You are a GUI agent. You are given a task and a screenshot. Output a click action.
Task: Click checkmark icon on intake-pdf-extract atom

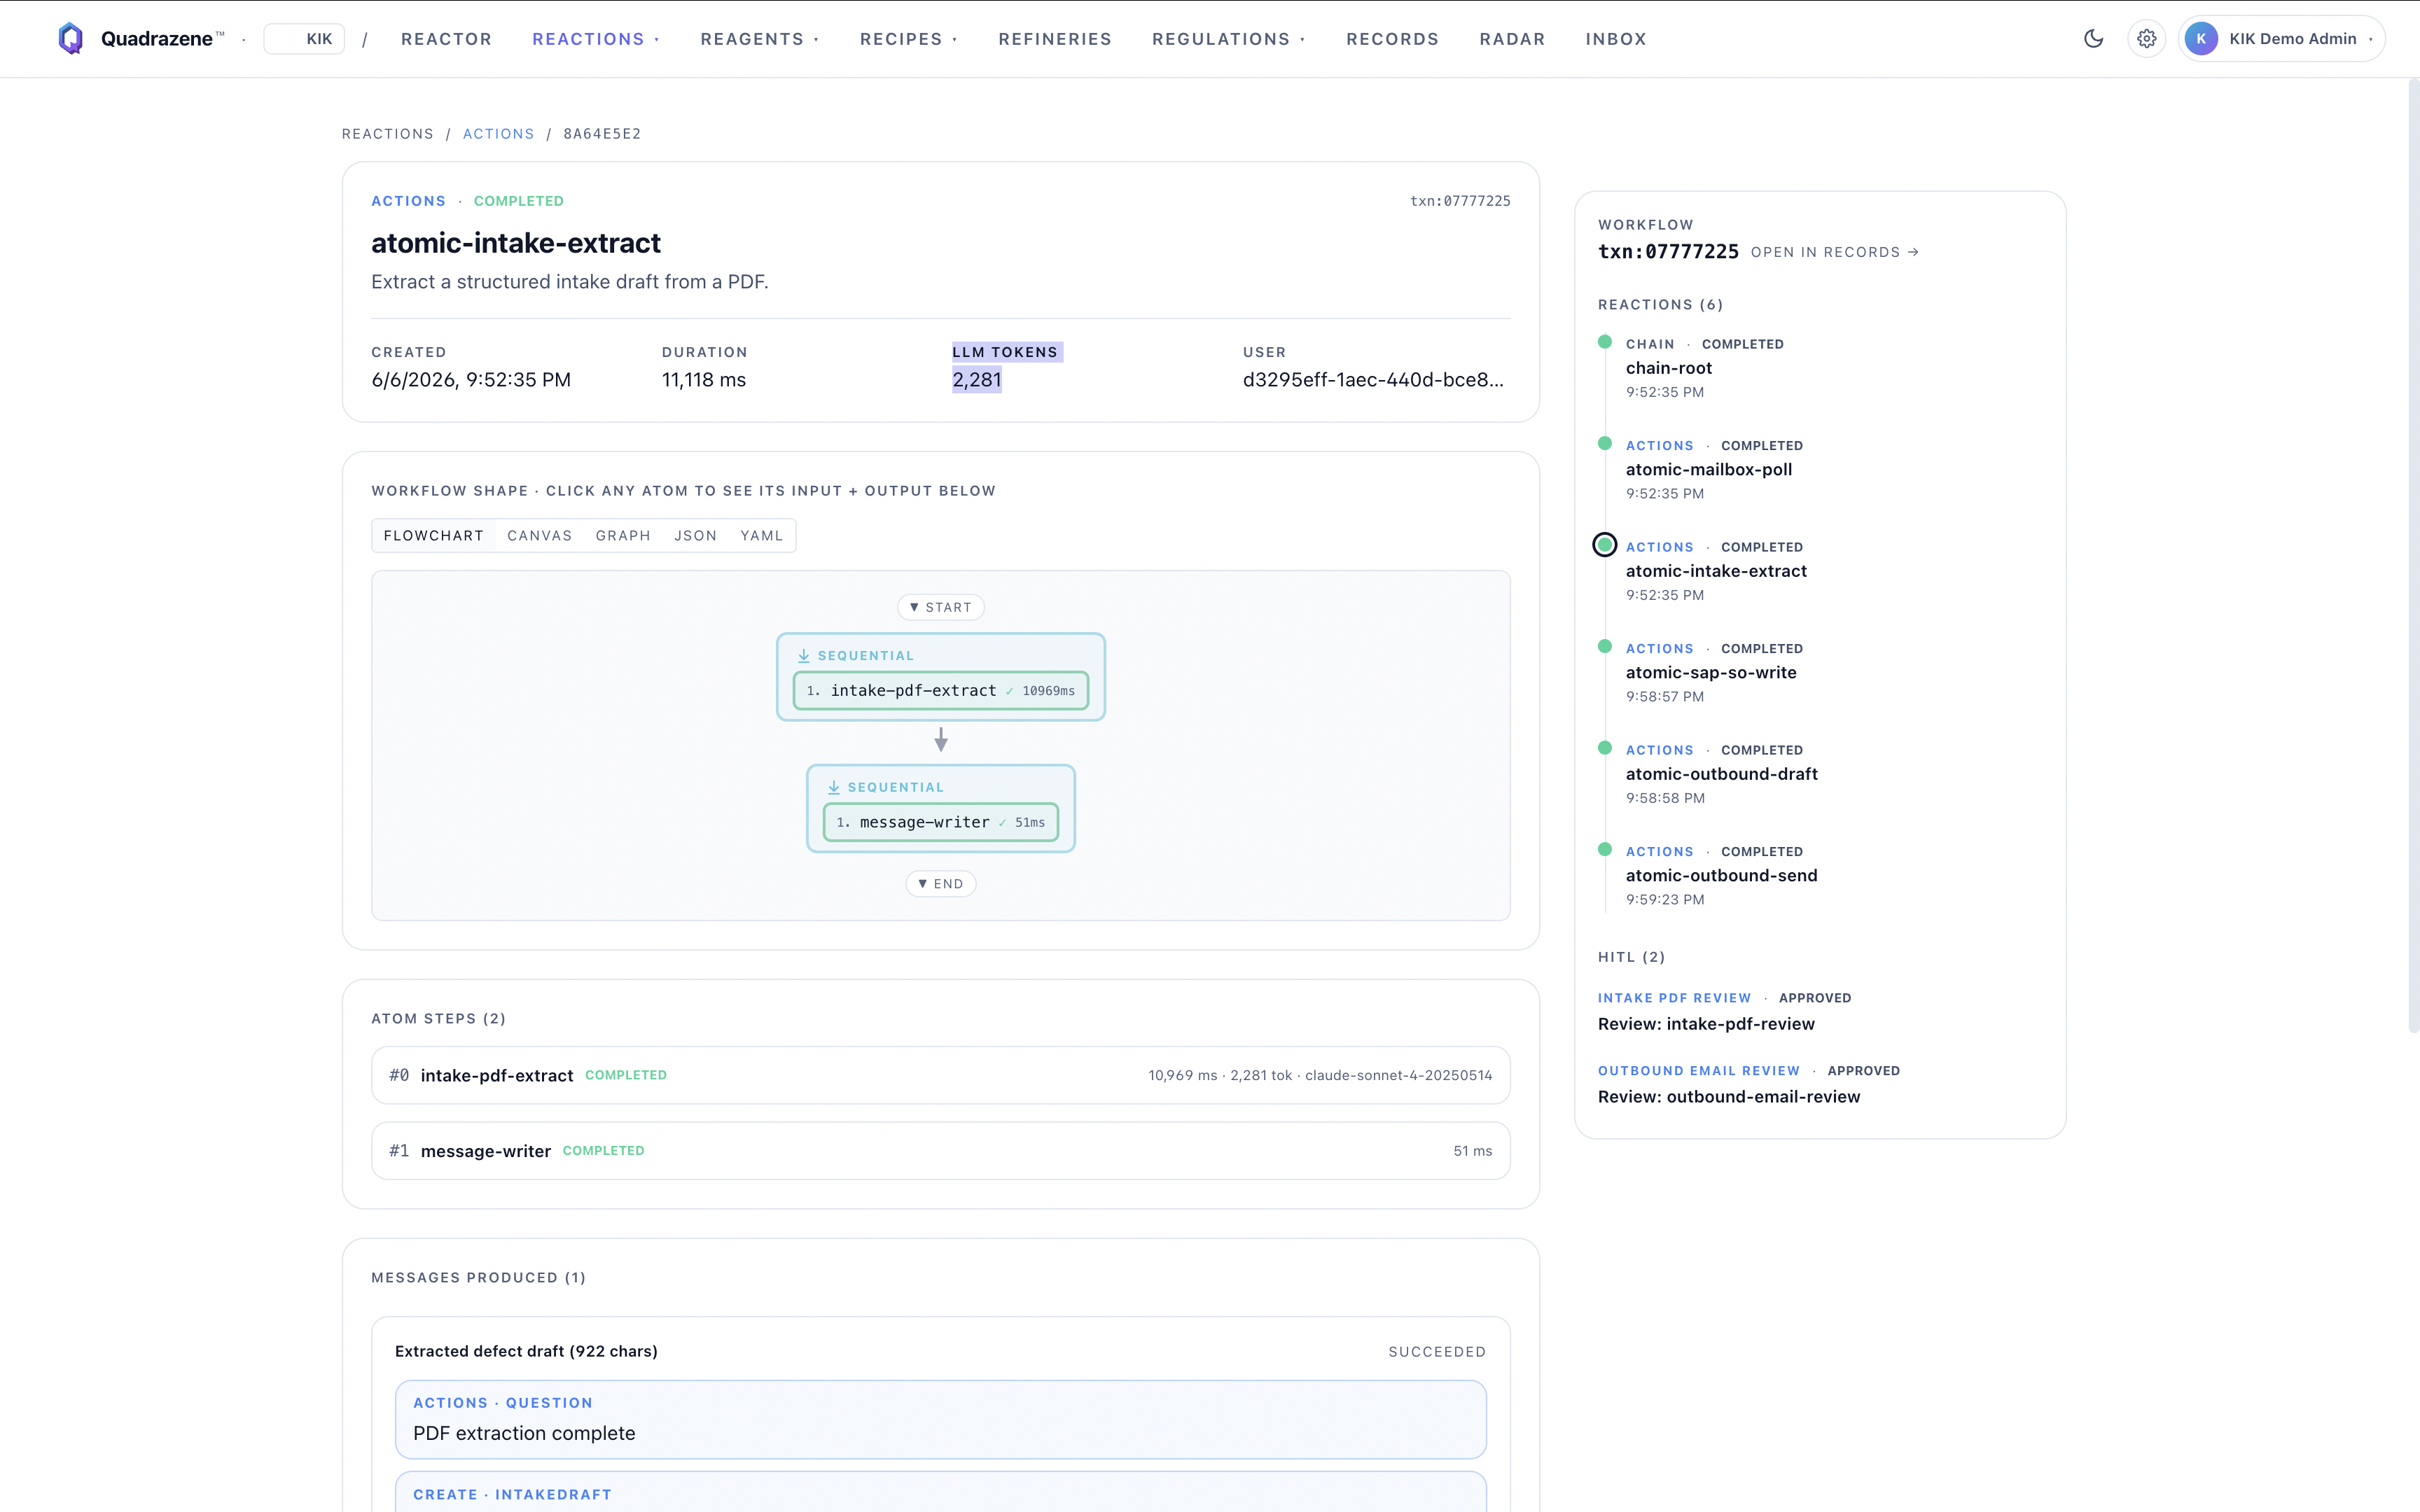pos(1009,692)
